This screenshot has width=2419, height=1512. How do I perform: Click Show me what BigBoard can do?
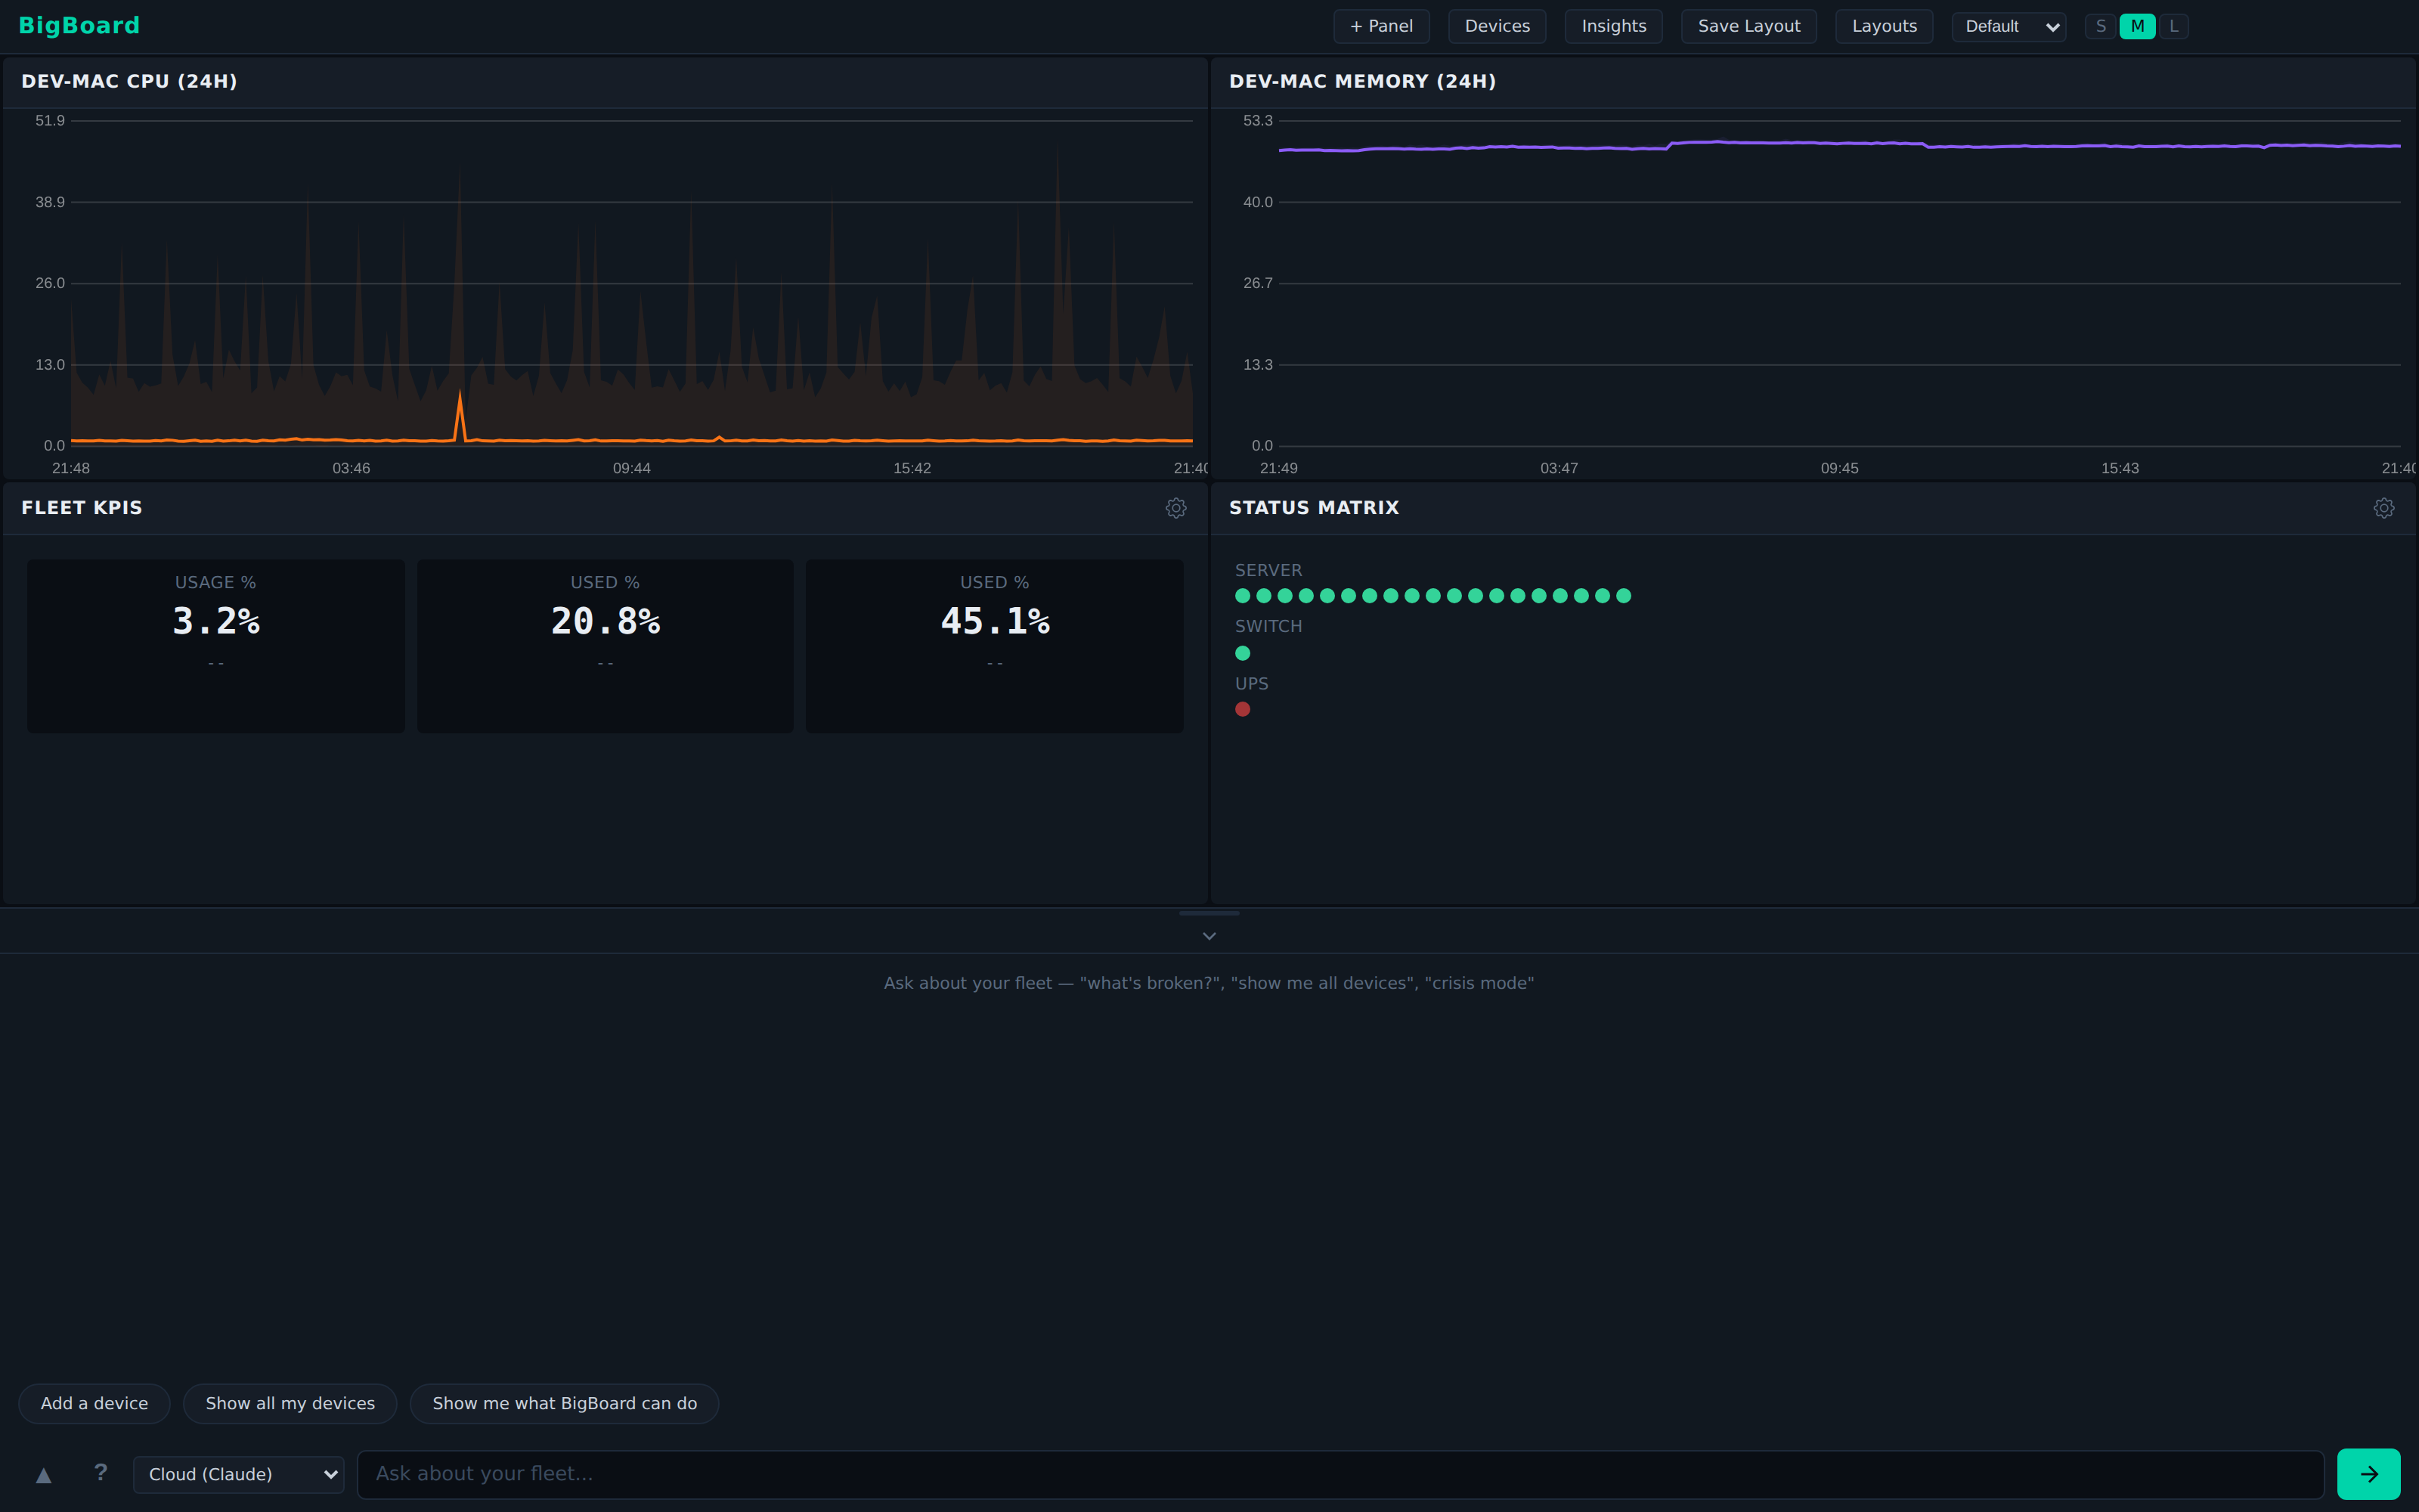point(564,1403)
